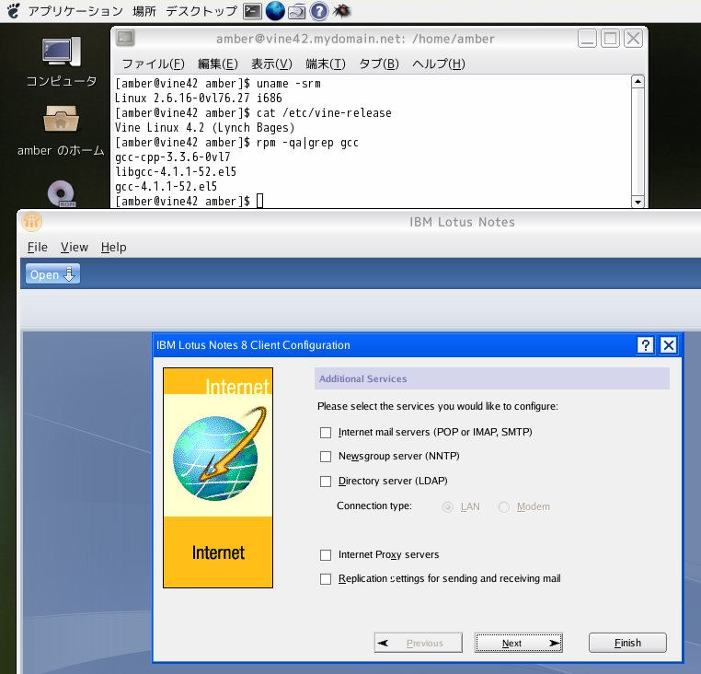Open terminal 編集(E) menu
This screenshot has width=701, height=674.
point(218,64)
